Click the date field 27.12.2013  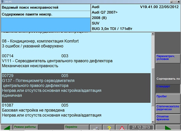coord(141,127)
